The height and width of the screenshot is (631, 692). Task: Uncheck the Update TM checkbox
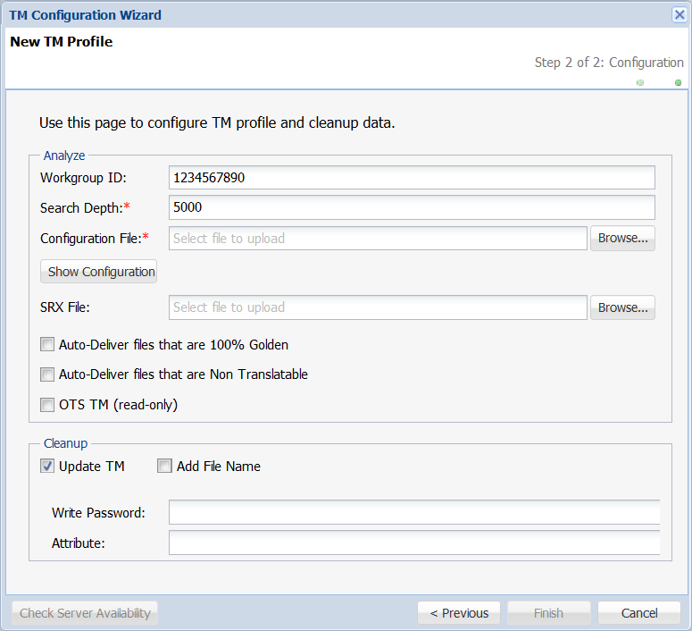[x=47, y=466]
